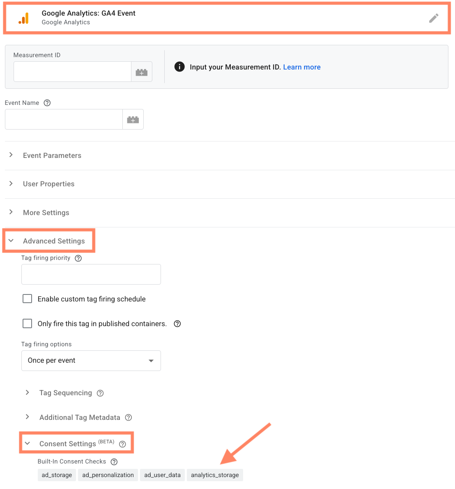Collapse the Advanced Settings section

click(x=53, y=241)
